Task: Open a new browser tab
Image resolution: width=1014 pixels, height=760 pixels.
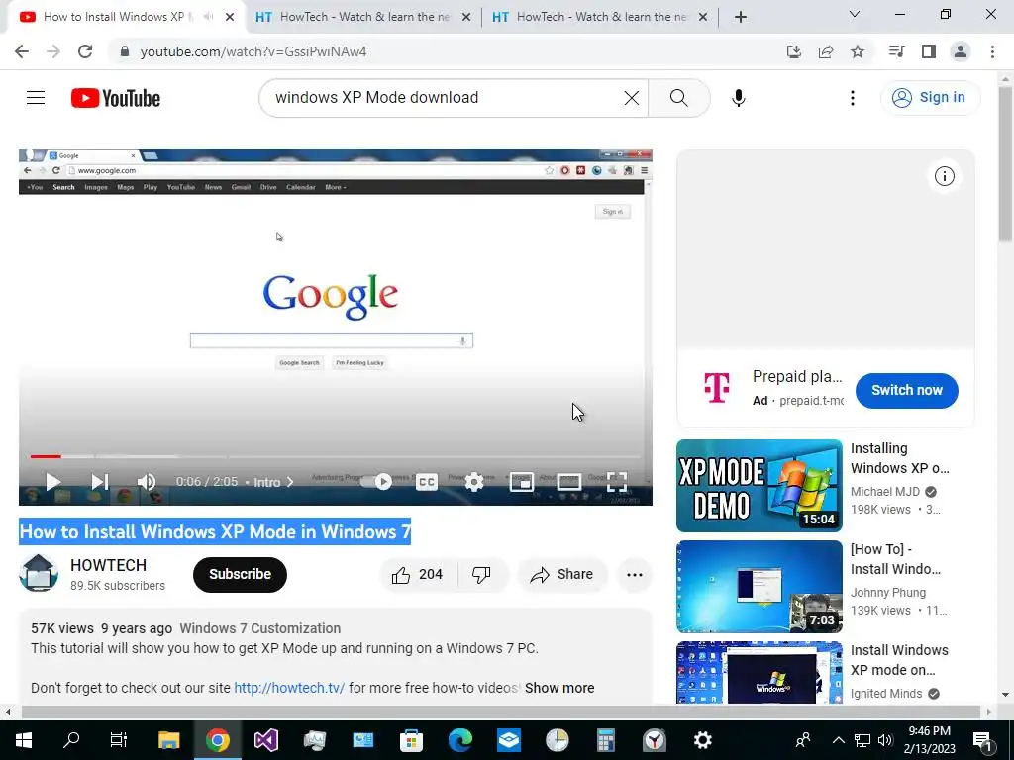Action: [741, 18]
